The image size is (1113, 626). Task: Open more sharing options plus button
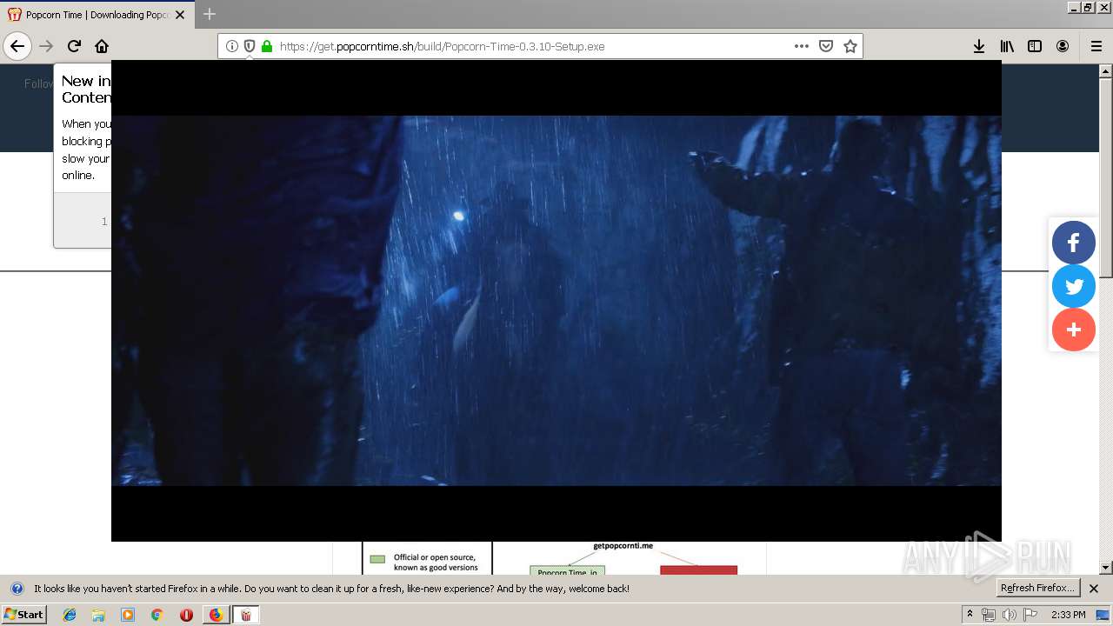point(1074,330)
